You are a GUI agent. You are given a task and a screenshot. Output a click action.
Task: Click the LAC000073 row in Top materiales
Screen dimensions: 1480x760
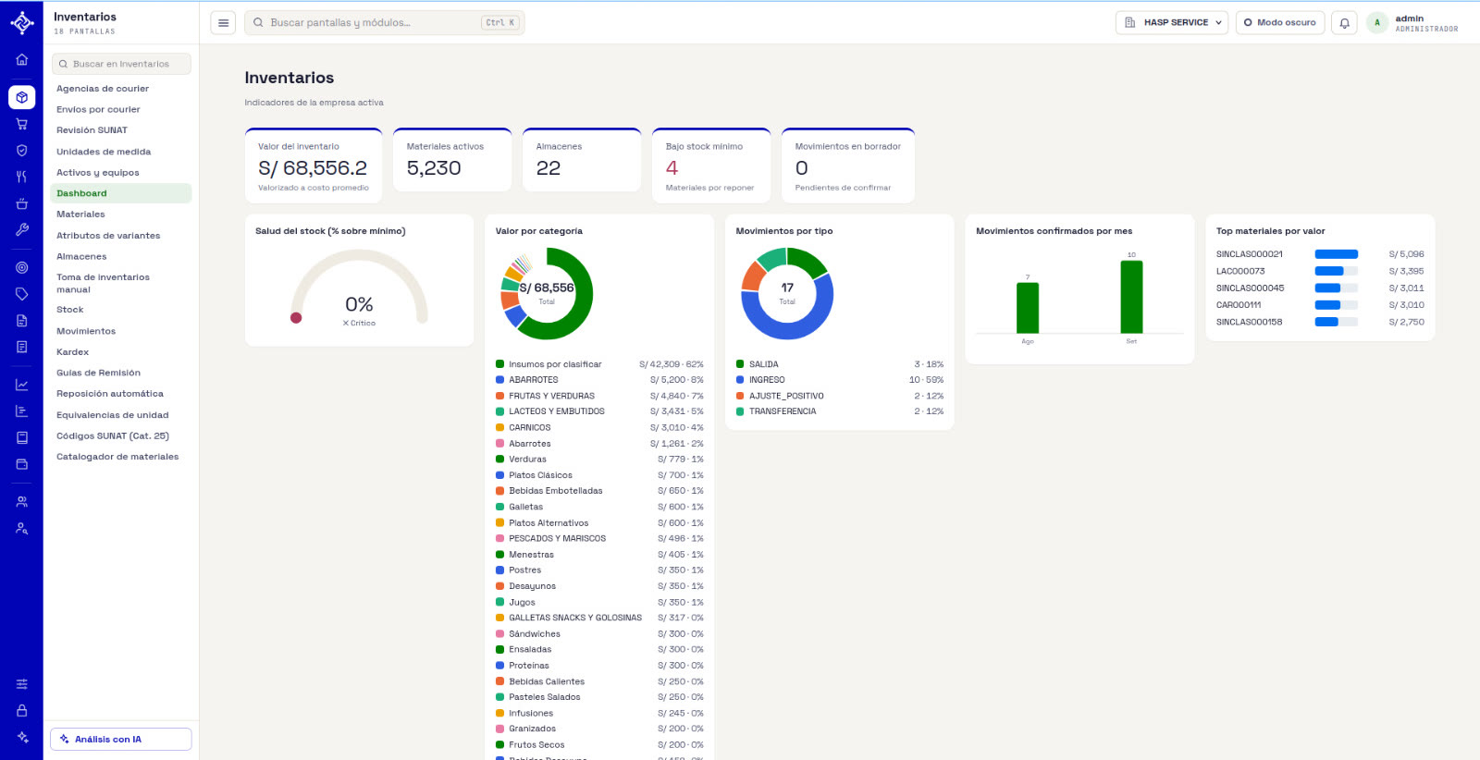tap(1320, 271)
